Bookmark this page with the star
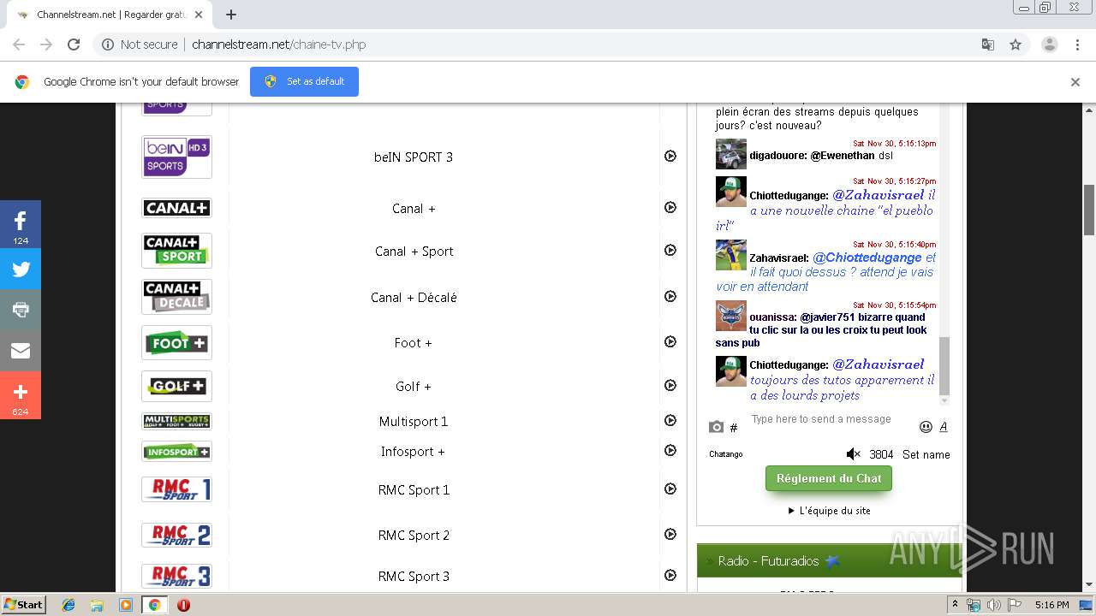1096x616 pixels. 1016,44
